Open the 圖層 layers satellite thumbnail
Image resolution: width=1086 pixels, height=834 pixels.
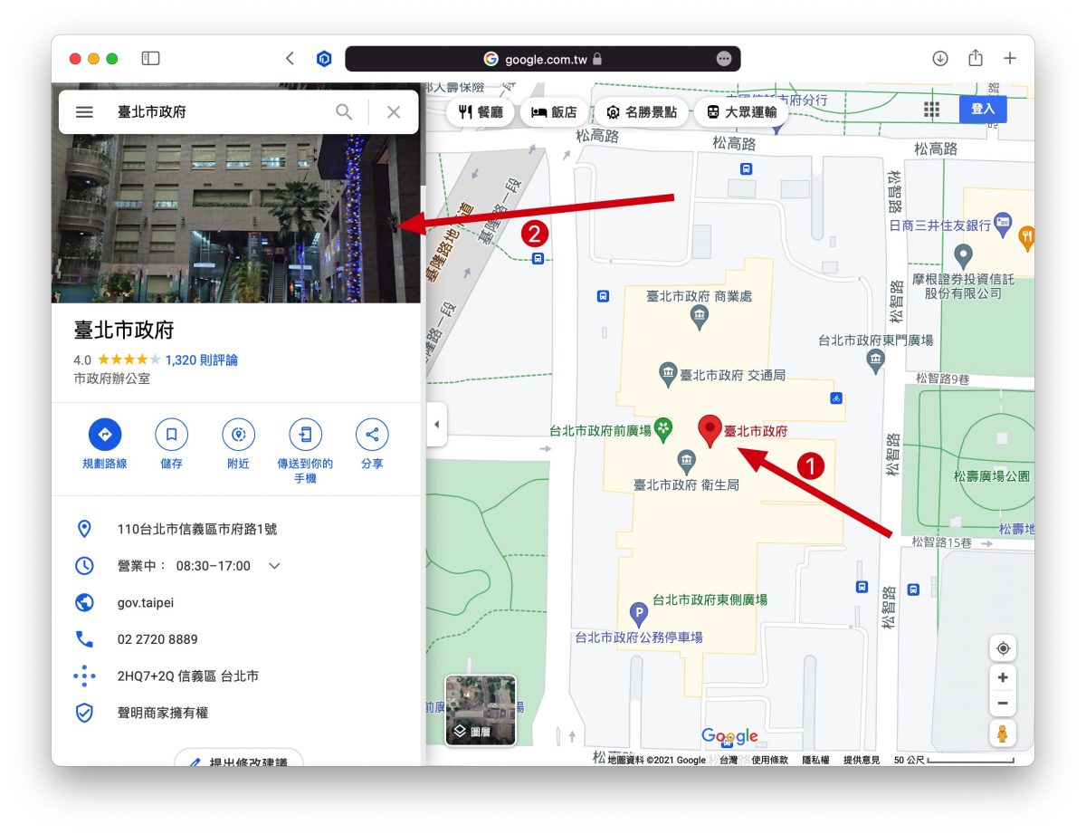pos(481,711)
